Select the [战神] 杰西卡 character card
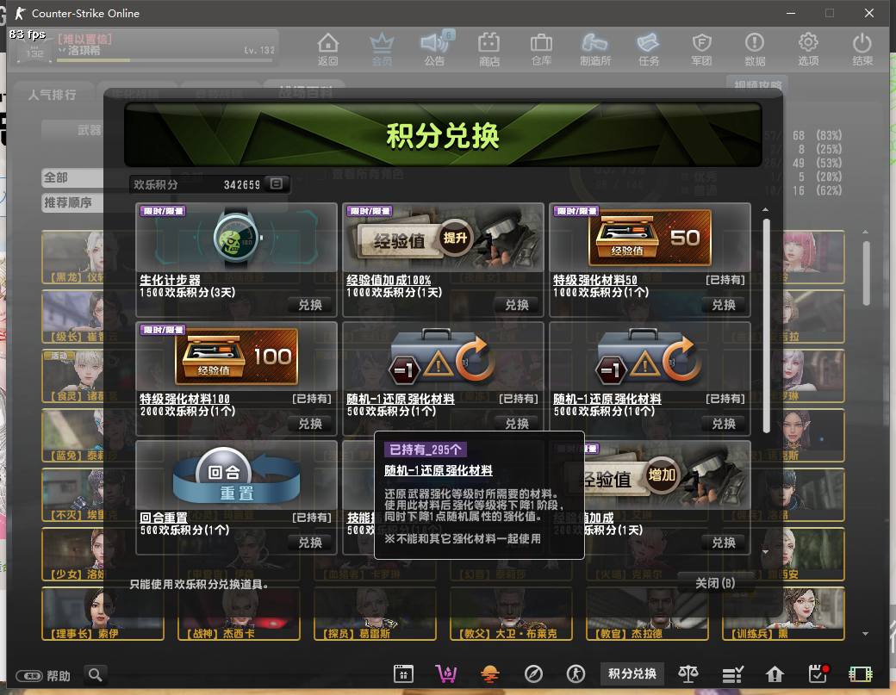This screenshot has width=896, height=695. (239, 614)
